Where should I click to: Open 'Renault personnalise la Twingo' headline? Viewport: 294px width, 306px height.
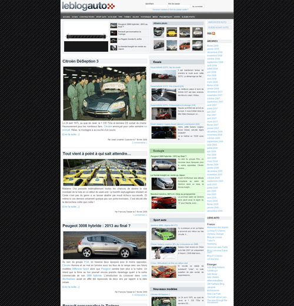[129, 33]
